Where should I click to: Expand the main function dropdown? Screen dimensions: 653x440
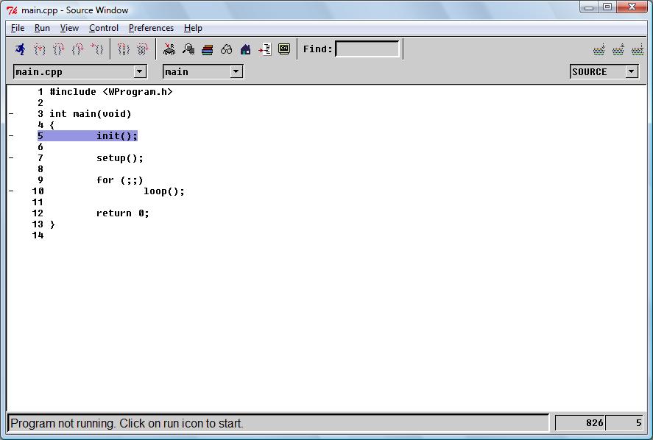(236, 71)
